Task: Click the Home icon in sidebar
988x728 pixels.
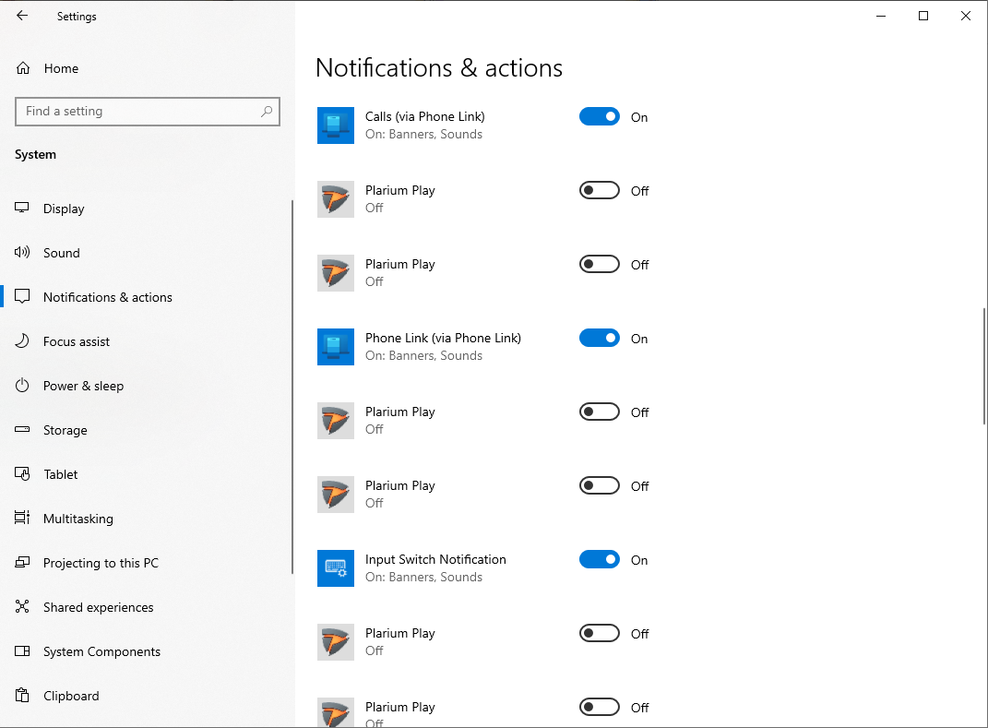Action: tap(23, 68)
